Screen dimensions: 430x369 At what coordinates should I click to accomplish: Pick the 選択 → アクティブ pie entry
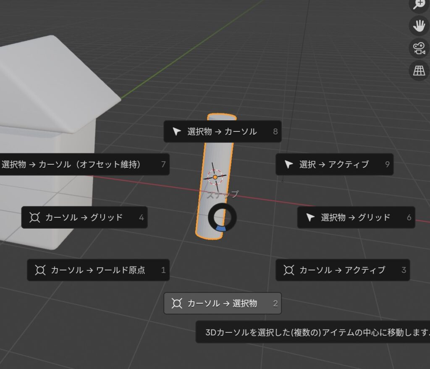pos(334,164)
